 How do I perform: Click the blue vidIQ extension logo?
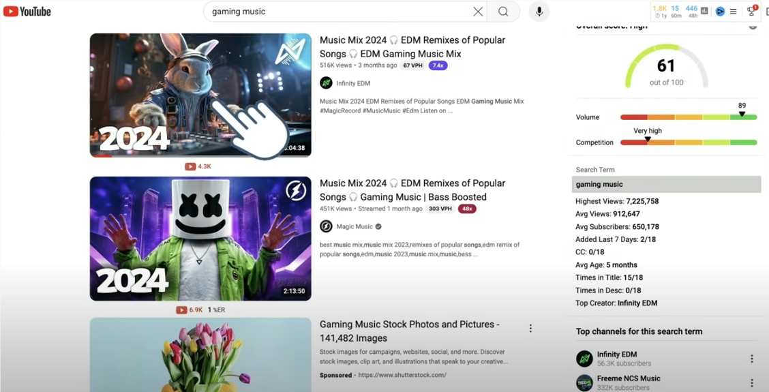[x=720, y=12]
